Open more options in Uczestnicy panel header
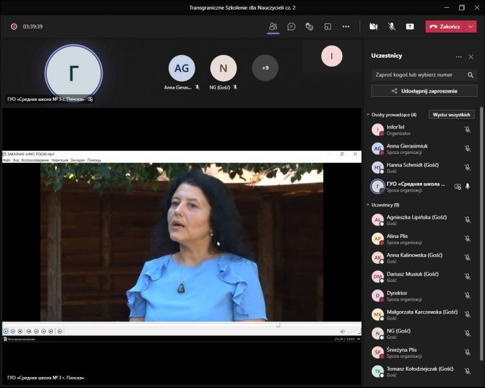Screen dimensions: 485x388 tap(458, 56)
